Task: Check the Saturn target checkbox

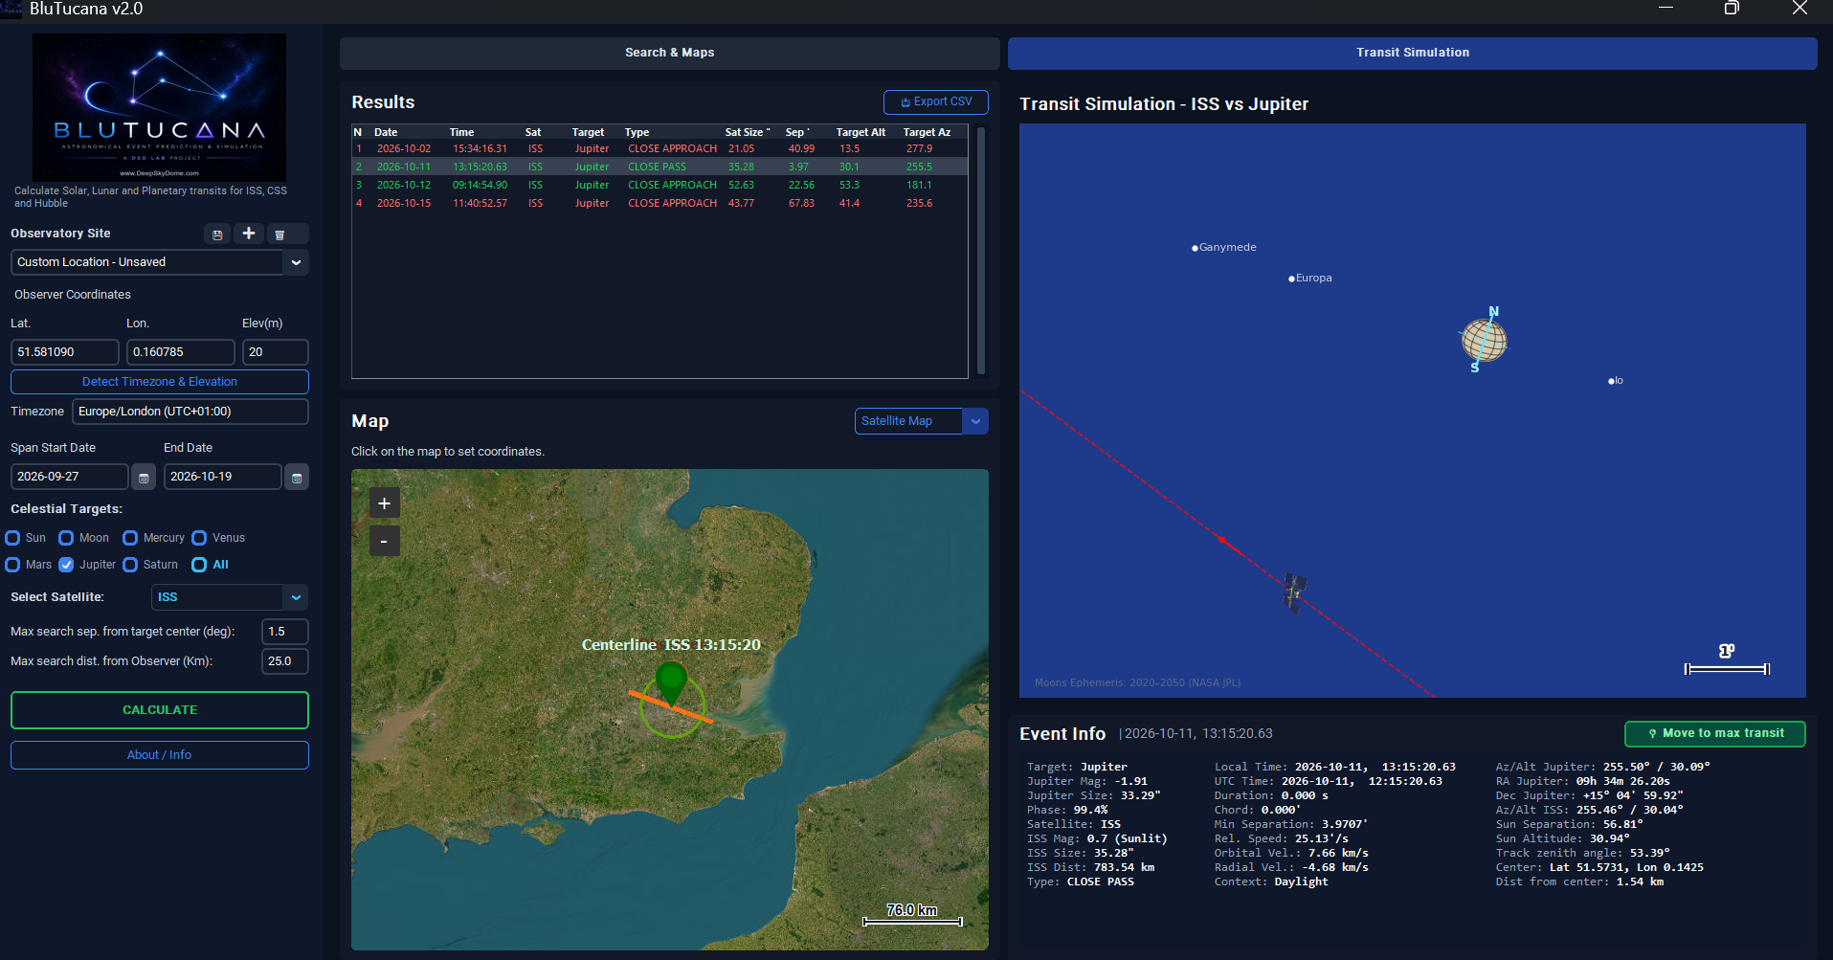Action: 130,565
